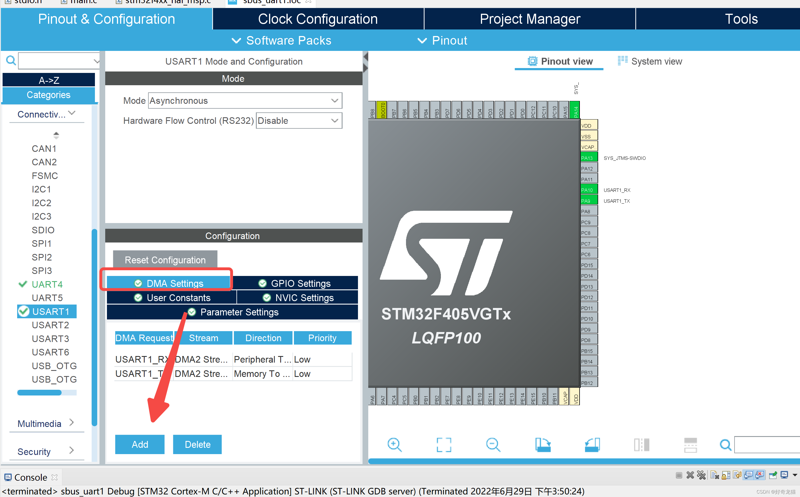Pin the console view

click(x=773, y=475)
